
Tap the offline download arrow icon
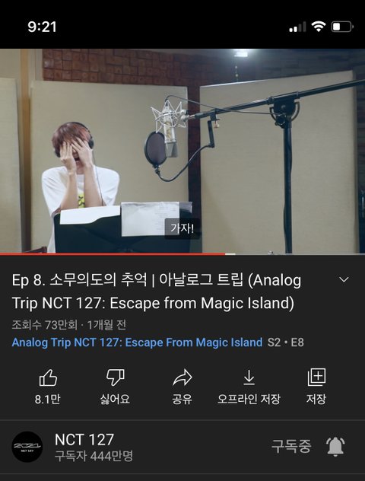pyautogui.click(x=249, y=377)
